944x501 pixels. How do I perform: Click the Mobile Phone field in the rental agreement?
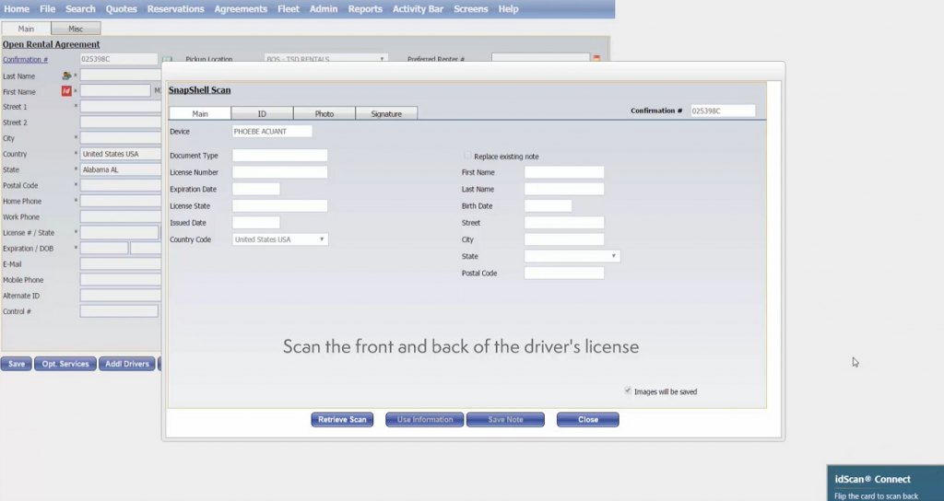coord(121,280)
